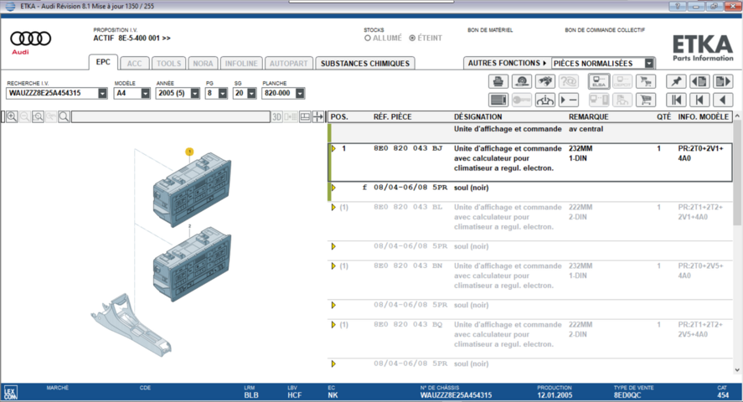Select part number 8E0 820 043 BQ

[x=407, y=325]
